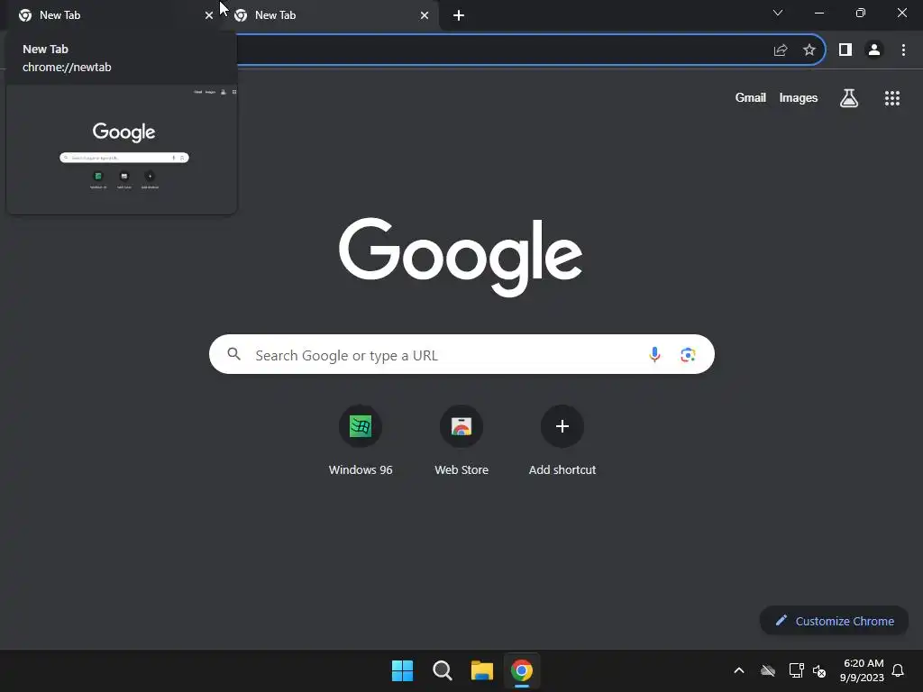Open Chrome's three-dot menu

pos(903,50)
